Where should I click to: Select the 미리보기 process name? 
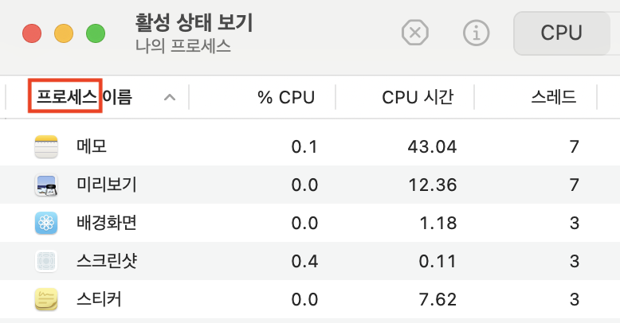[x=107, y=185]
